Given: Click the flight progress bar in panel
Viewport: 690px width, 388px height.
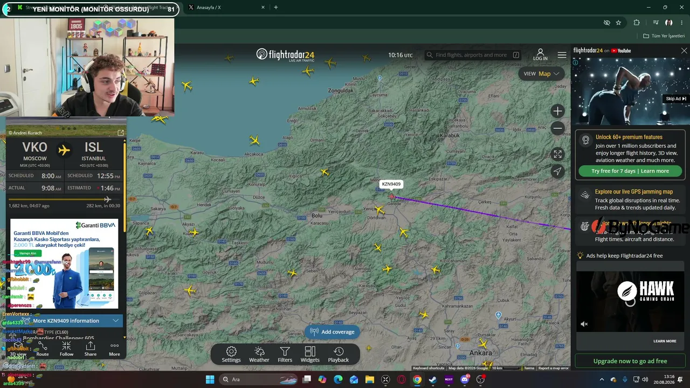Looking at the screenshot, I should 64,199.
